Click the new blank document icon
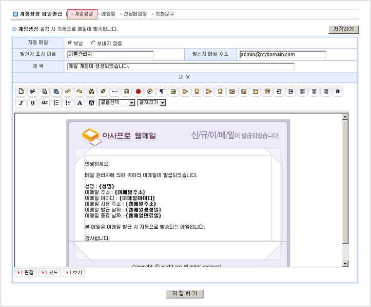 (x=21, y=92)
